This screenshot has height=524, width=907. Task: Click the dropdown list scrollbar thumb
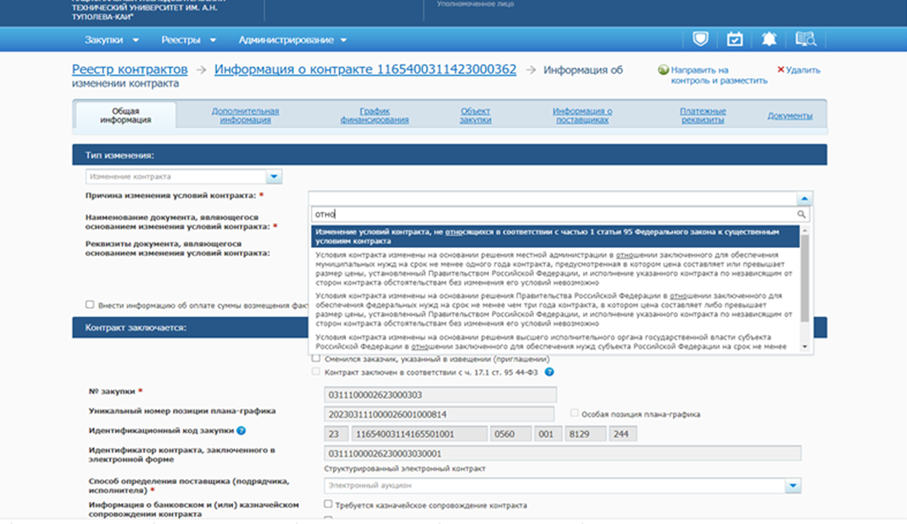805,278
